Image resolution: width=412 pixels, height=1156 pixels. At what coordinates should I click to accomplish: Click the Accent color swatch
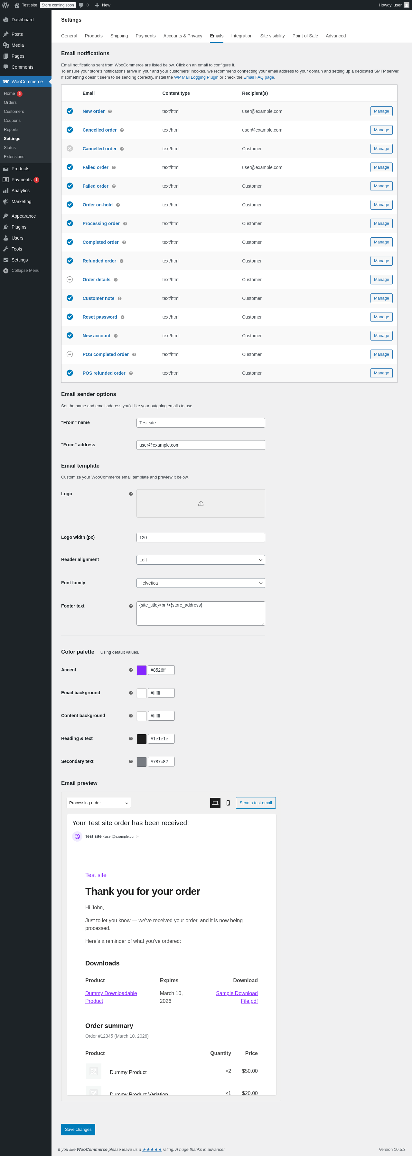[x=142, y=670]
